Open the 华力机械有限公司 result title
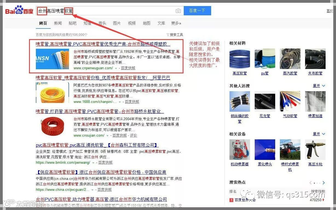Screen dimensions: 336x210 point(101,199)
